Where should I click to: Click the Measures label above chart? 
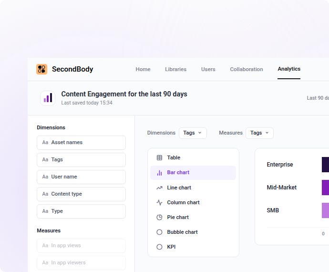pos(231,133)
